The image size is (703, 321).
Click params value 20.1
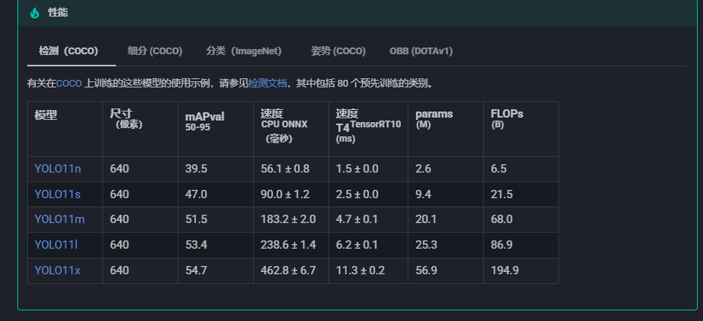(x=426, y=219)
